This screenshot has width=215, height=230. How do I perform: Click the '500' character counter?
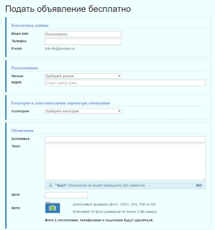coord(199,185)
